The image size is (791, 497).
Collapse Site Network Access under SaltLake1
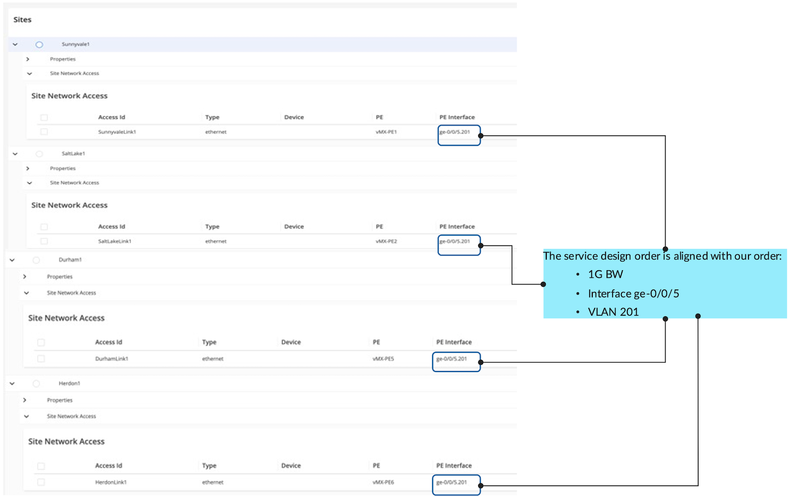pyautogui.click(x=30, y=183)
